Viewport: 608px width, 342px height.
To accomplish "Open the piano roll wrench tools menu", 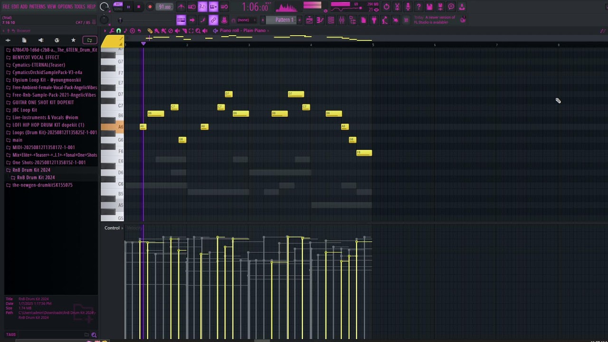I will (x=112, y=31).
